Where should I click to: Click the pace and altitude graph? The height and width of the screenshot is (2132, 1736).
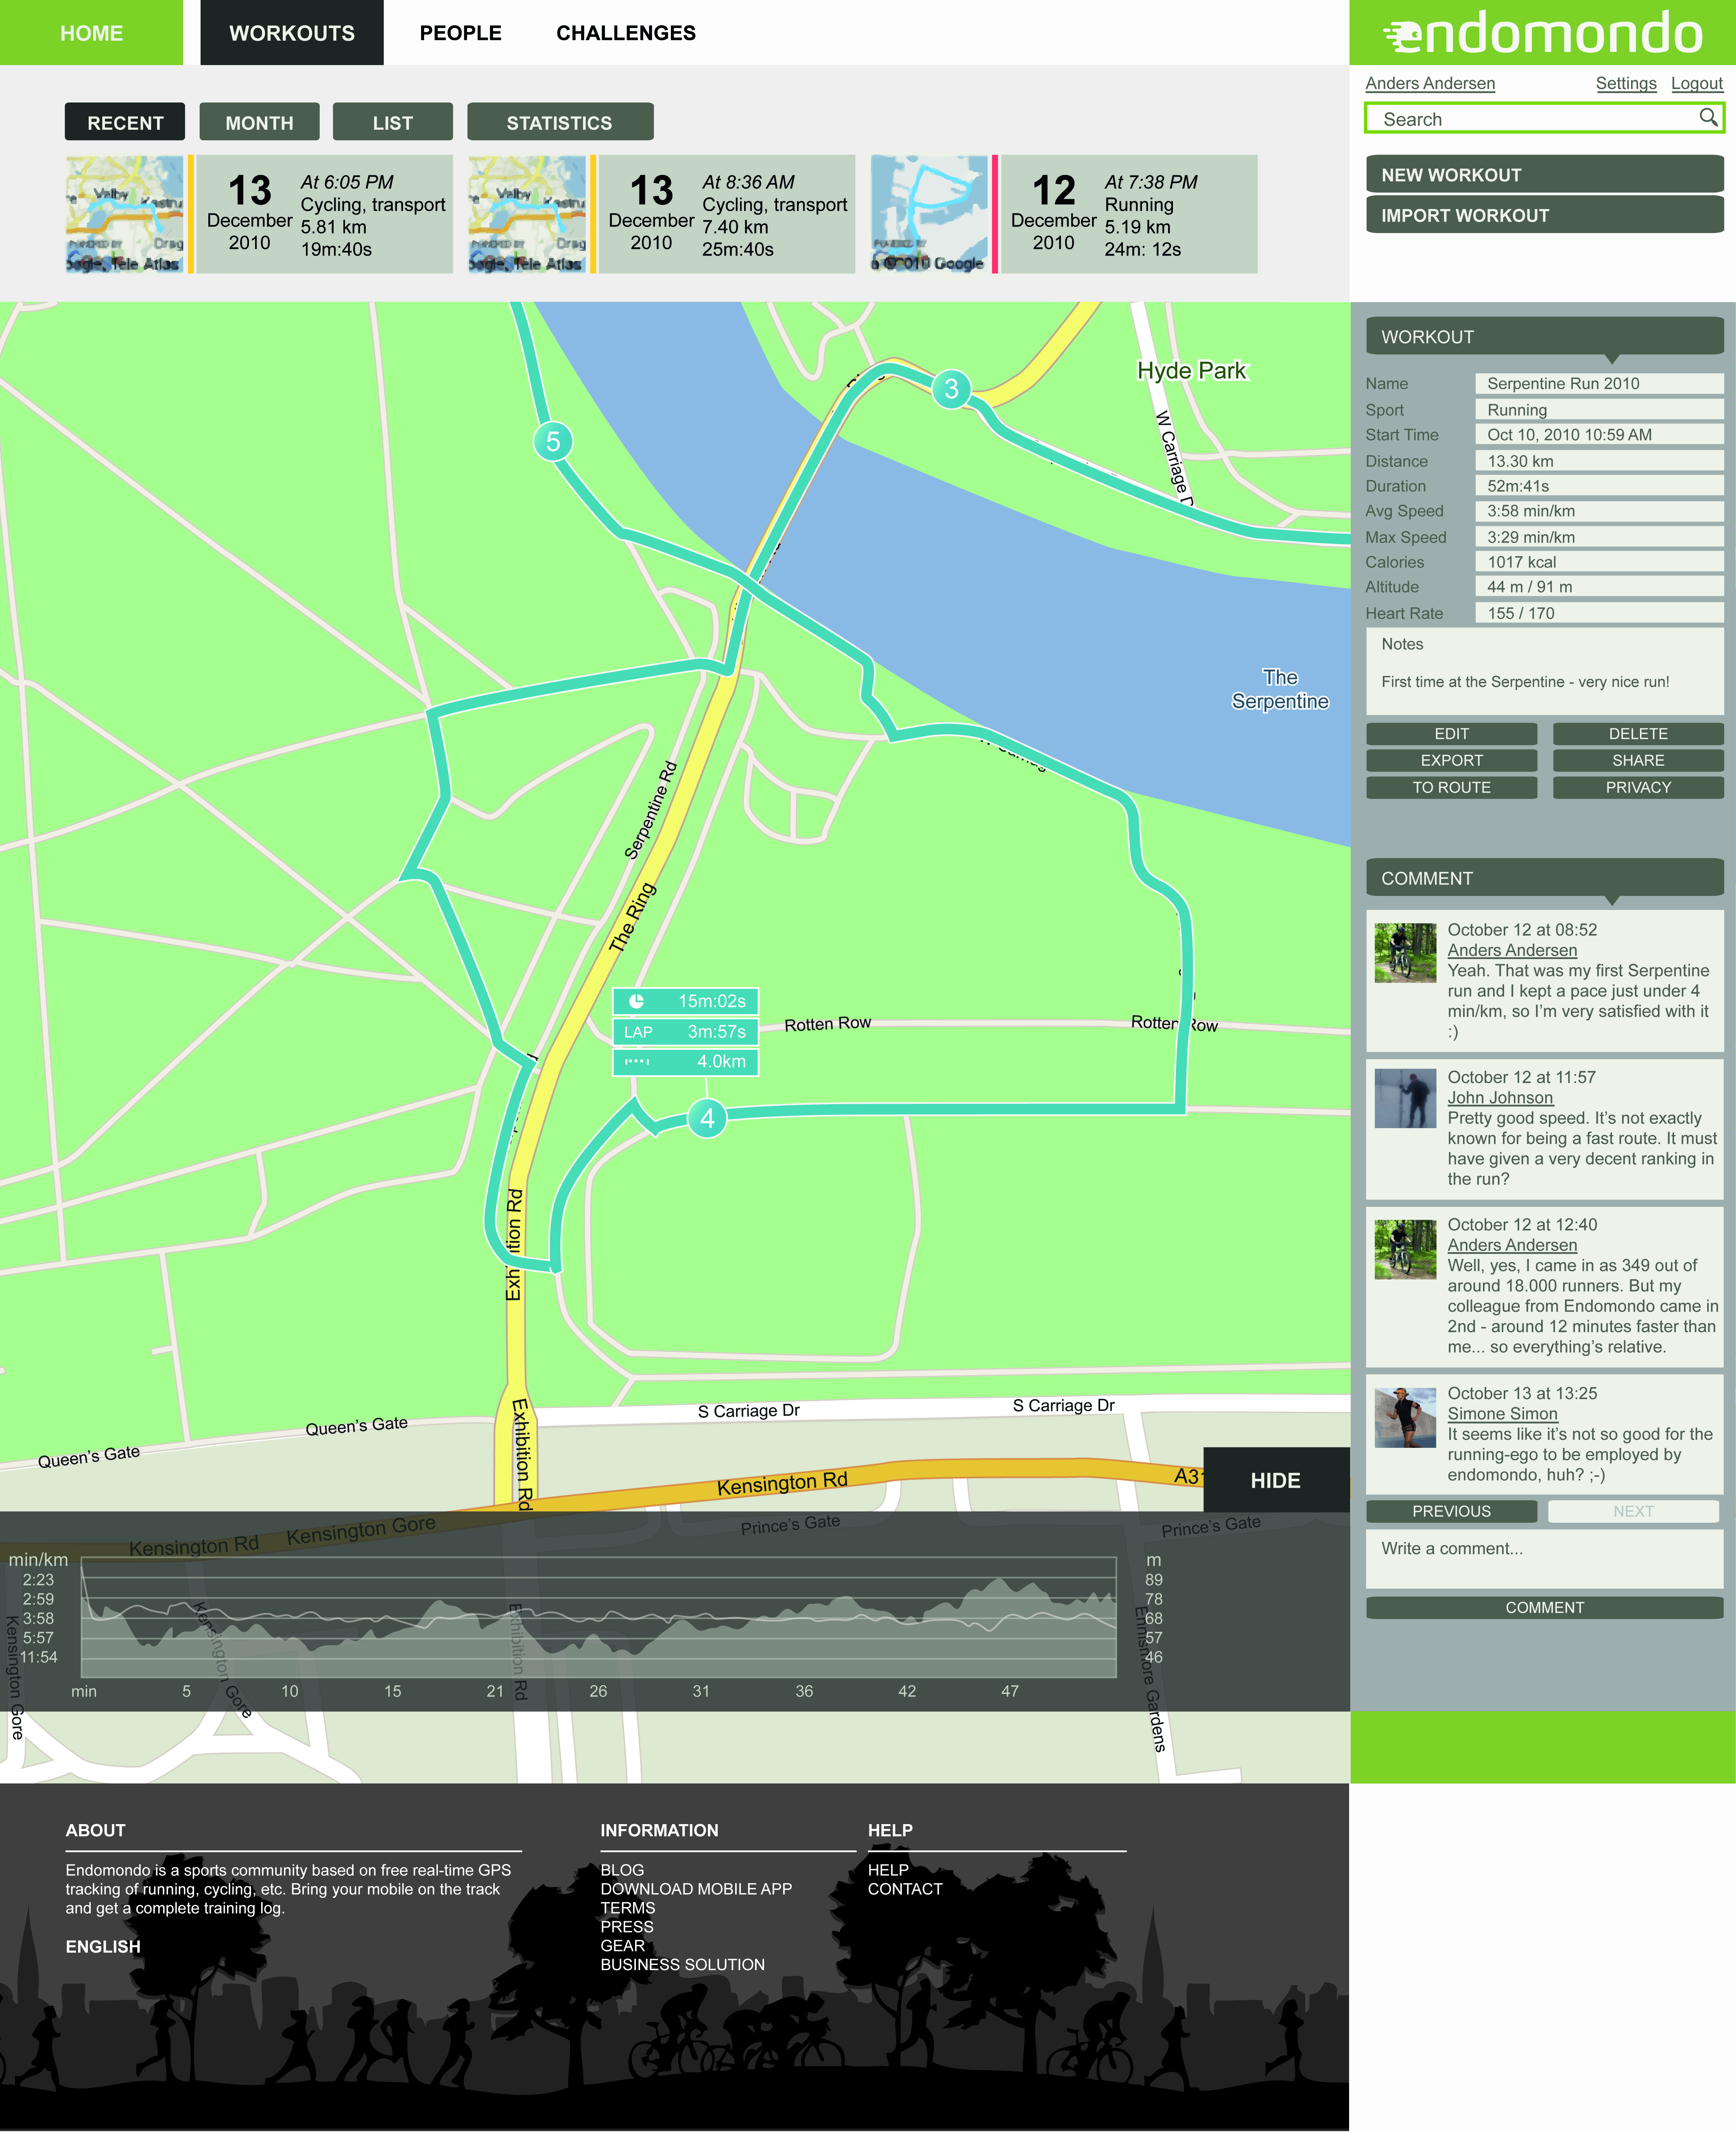pos(598,1616)
